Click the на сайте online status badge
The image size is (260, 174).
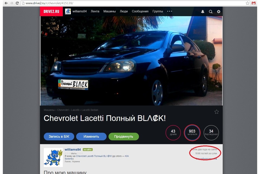coord(88,150)
